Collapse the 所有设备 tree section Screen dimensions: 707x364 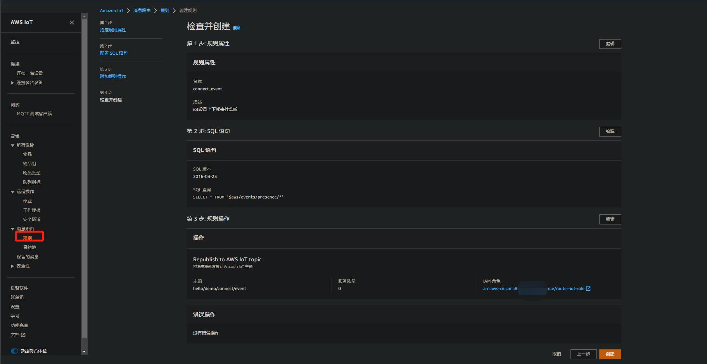click(x=12, y=145)
